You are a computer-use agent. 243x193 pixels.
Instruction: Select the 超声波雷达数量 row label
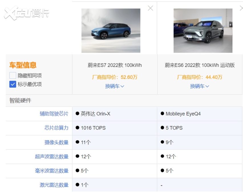click(52, 157)
